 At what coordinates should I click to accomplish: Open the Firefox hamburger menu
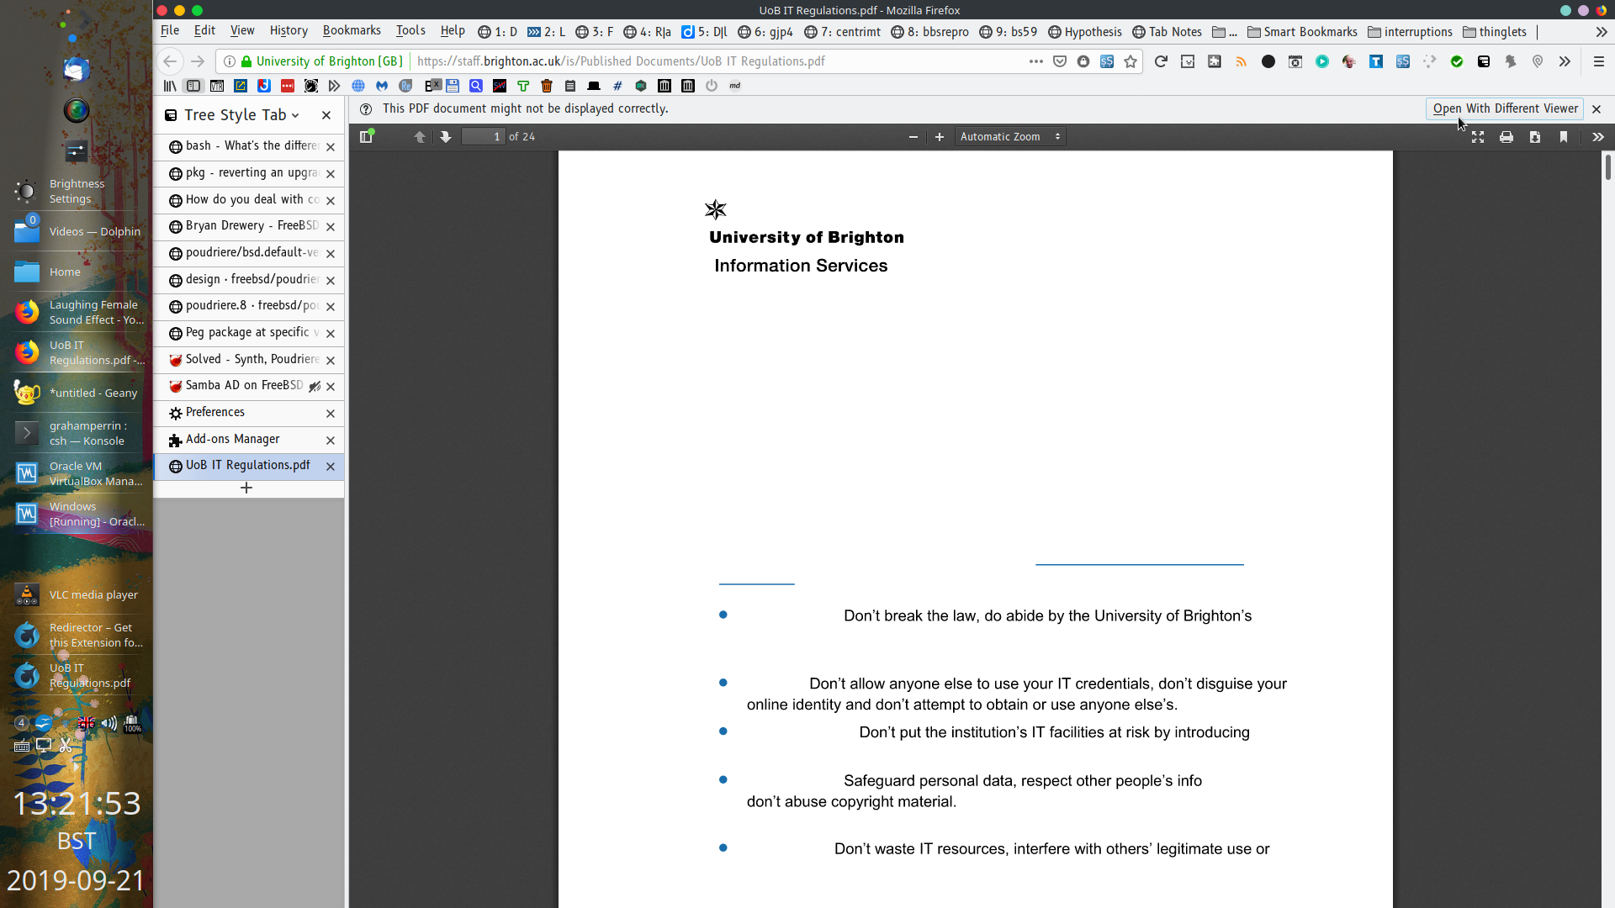pyautogui.click(x=1599, y=61)
